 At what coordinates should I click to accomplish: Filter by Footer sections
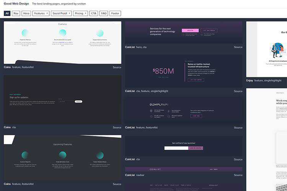click(x=115, y=13)
